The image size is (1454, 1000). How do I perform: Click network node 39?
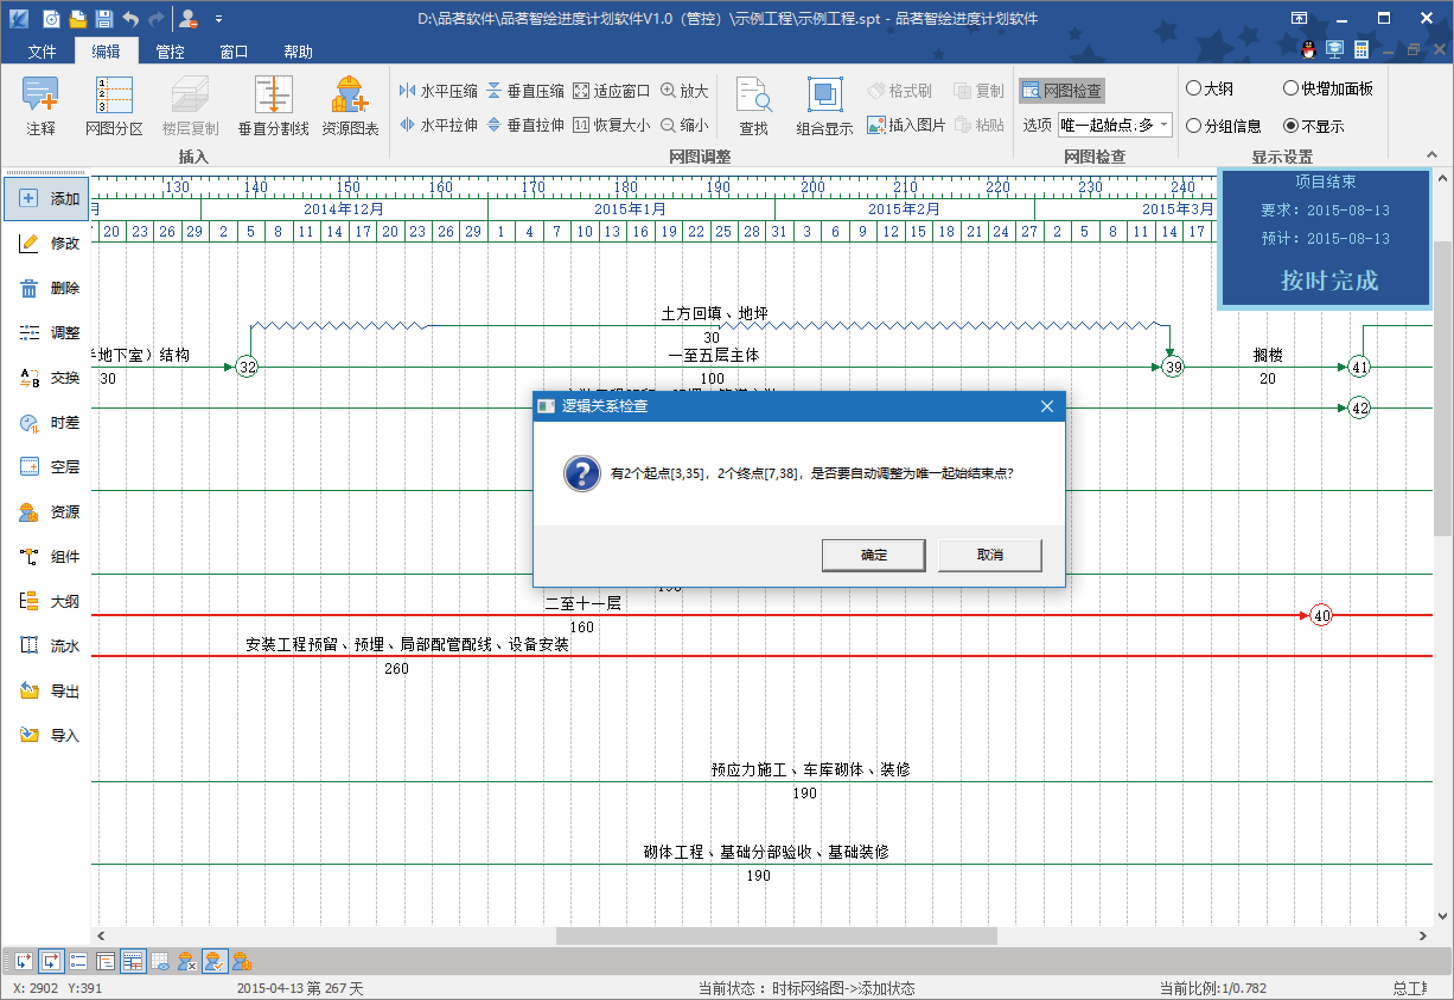coord(1173,367)
